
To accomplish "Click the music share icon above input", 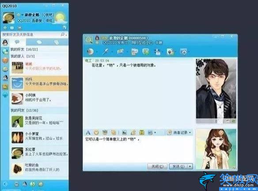I will 133,132.
